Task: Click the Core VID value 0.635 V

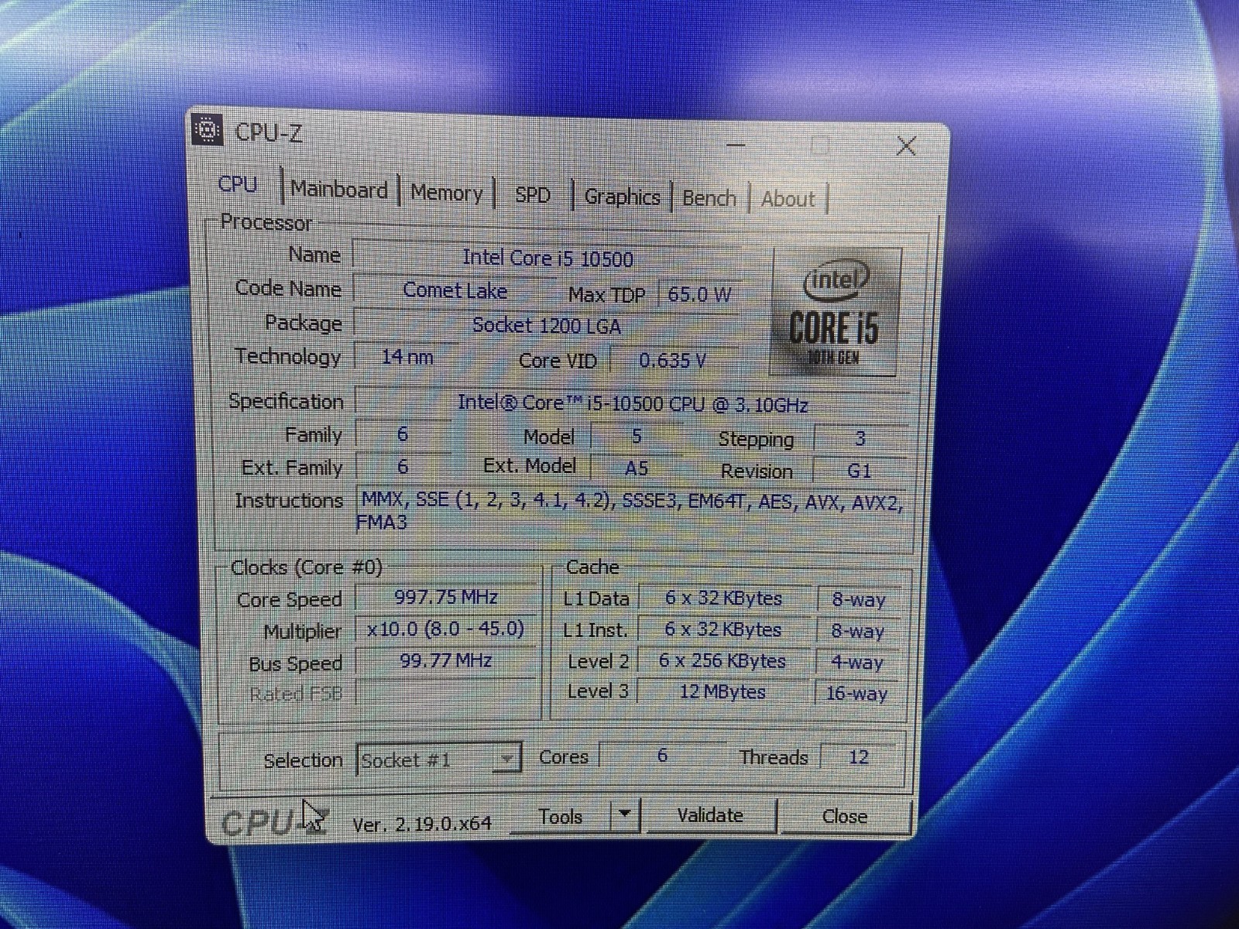Action: tap(673, 360)
